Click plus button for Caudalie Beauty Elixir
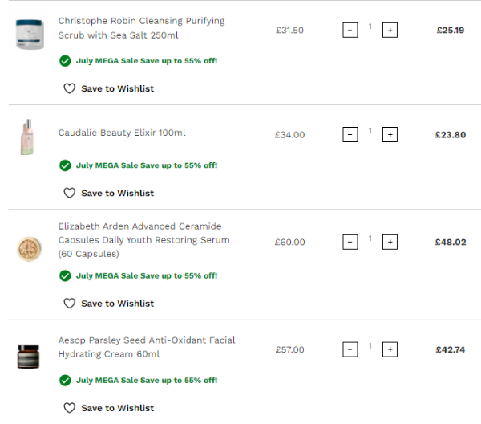 coord(390,135)
